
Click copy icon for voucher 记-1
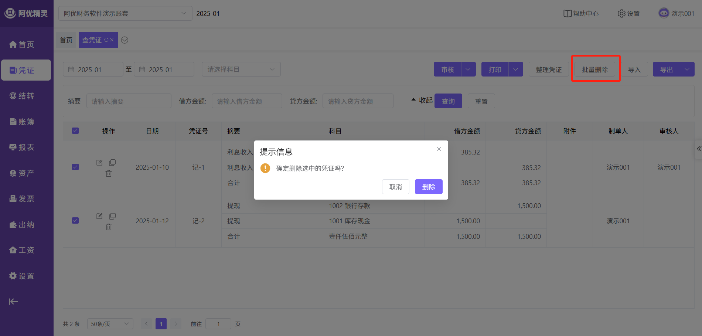[x=112, y=163]
